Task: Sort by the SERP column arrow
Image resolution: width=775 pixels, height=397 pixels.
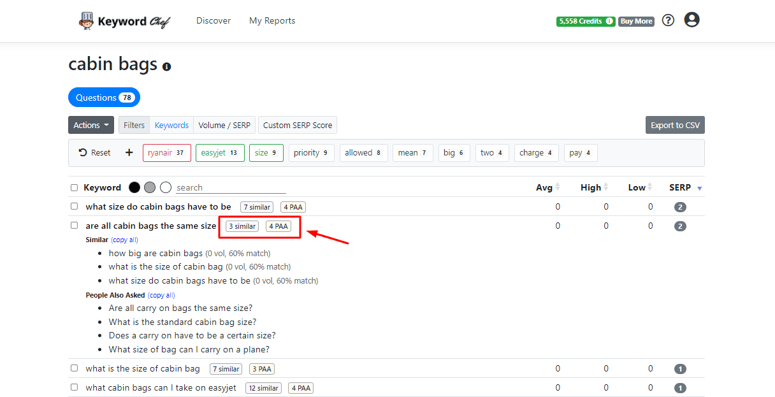Action: pos(699,188)
